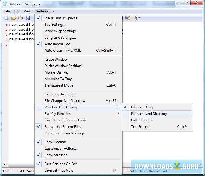Click the Ln 5 : 5 status field
The height and width of the screenshot is (176, 205).
(8, 171)
